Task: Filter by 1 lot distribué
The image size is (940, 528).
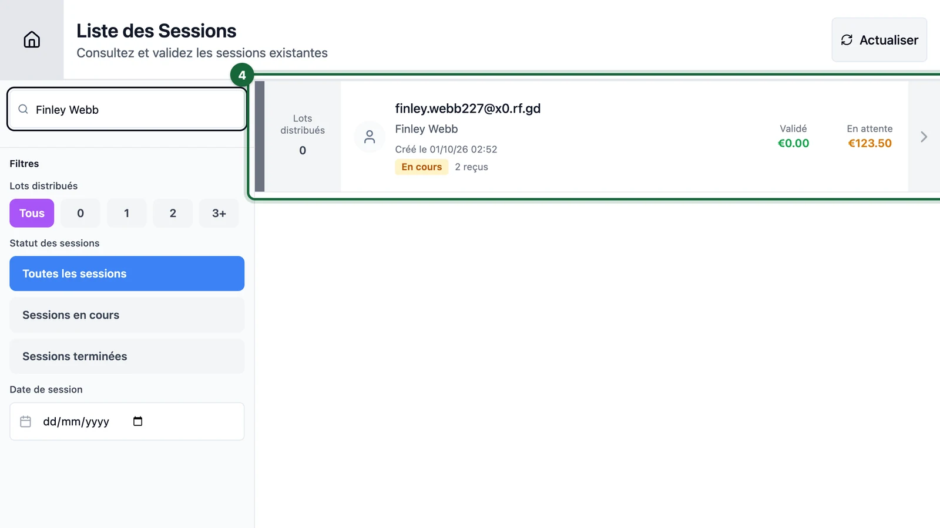Action: click(x=126, y=213)
